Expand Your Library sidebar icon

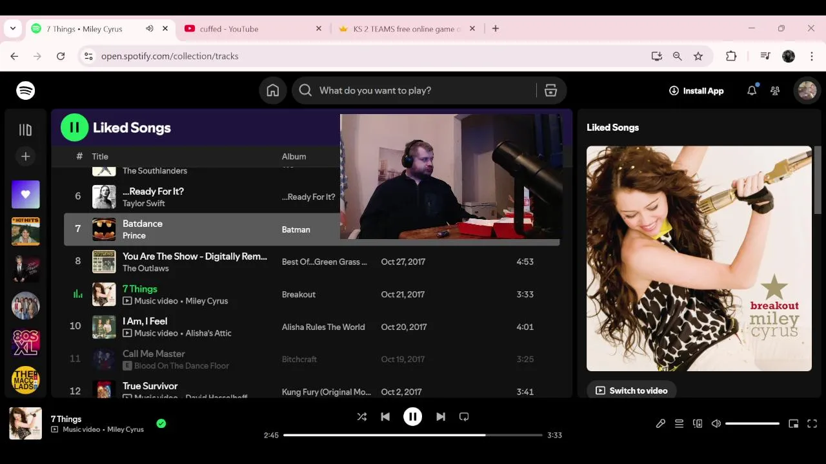(25, 130)
